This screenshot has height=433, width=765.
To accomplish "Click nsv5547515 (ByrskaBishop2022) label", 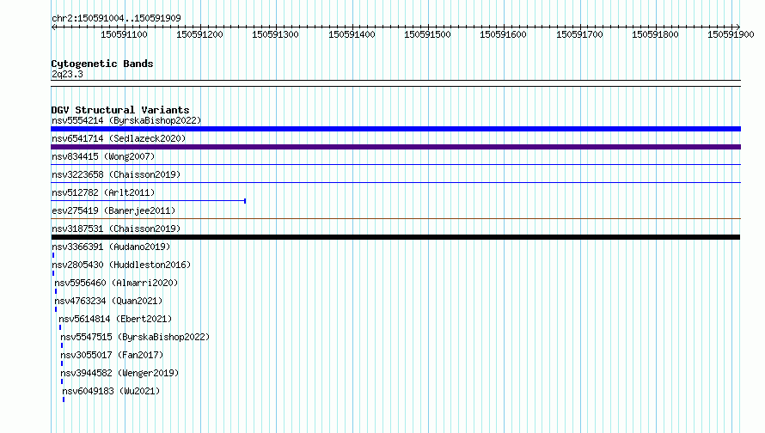I will [x=135, y=337].
